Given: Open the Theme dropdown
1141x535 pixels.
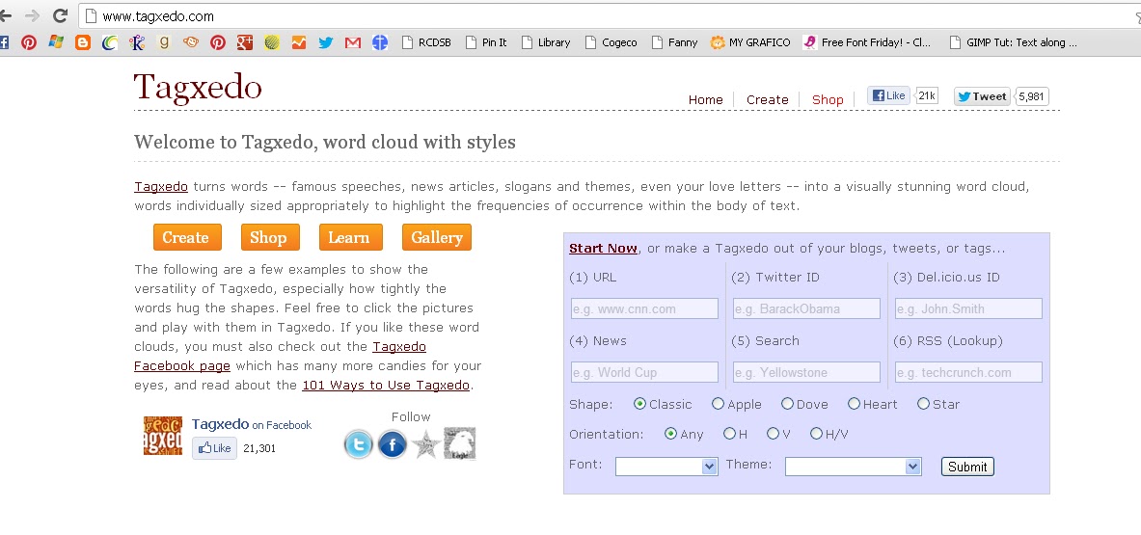Looking at the screenshot, I should click(853, 467).
